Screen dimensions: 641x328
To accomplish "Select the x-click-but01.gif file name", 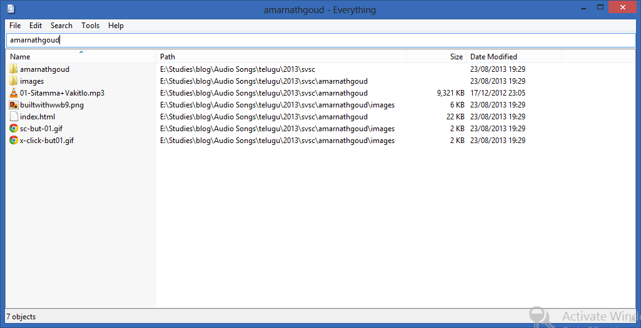I will pos(47,140).
